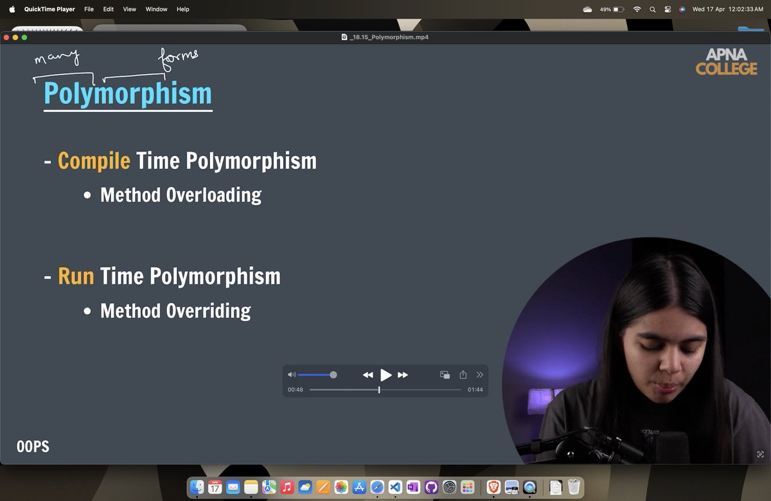This screenshot has width=771, height=501.
Task: Open the View menu
Action: [130, 9]
